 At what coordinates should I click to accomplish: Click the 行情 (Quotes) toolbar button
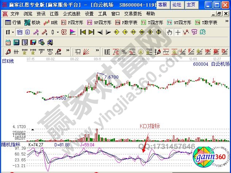(13, 22)
